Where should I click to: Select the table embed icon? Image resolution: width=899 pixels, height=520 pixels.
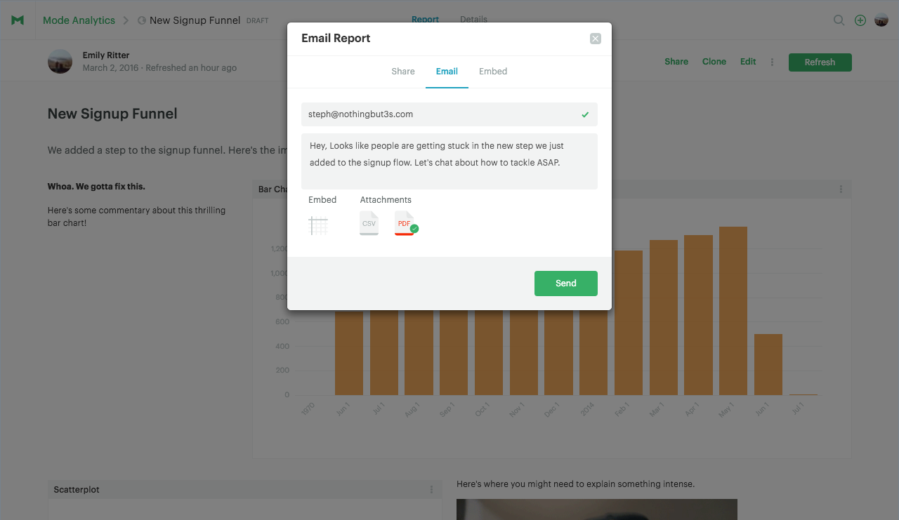(318, 225)
